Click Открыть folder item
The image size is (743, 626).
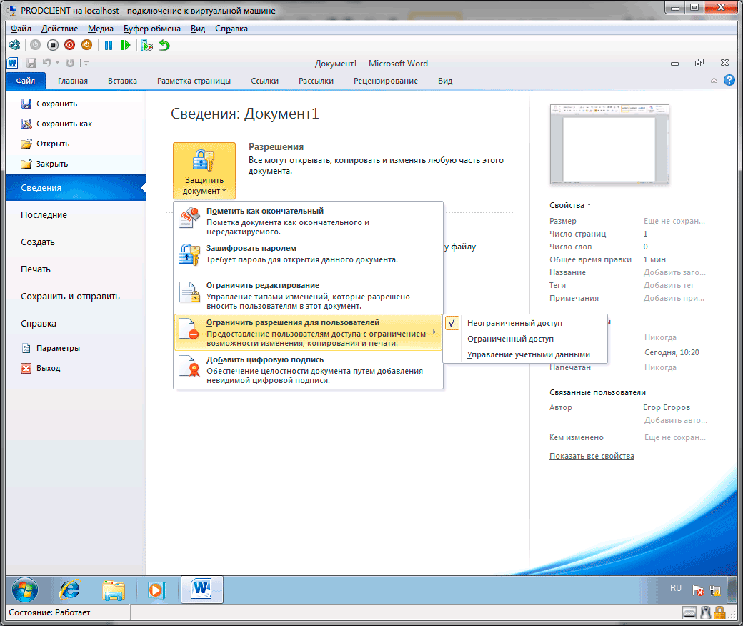click(46, 144)
